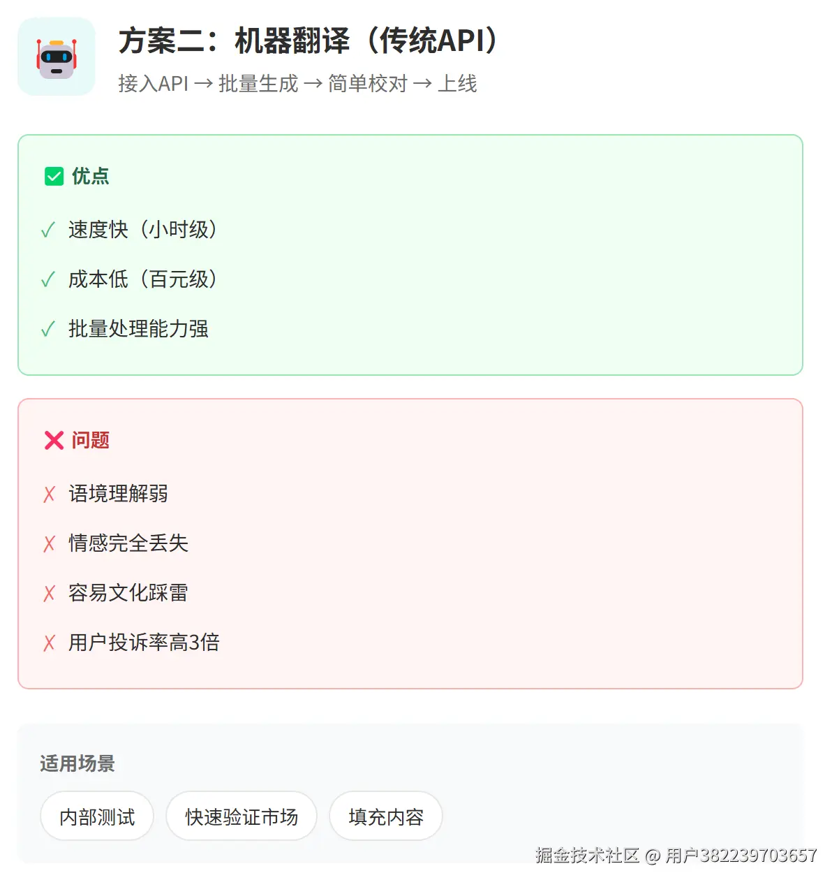Click the X mark beside 用户投诉率高3倍
This screenshot has height=887, width=839.
[49, 643]
